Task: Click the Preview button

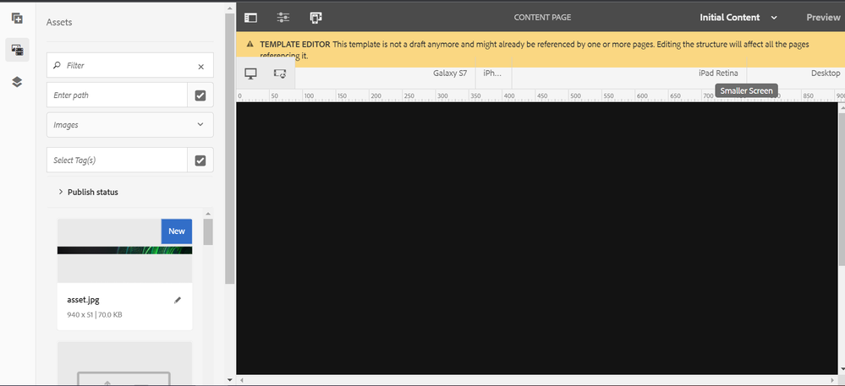Action: click(822, 17)
